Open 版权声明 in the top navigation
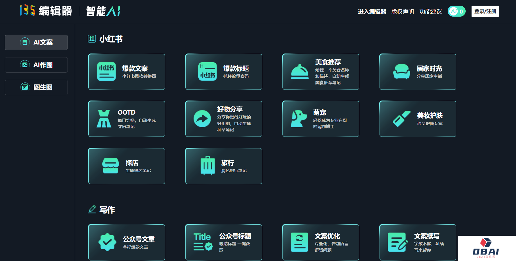This screenshot has height=261, width=516. (403, 12)
